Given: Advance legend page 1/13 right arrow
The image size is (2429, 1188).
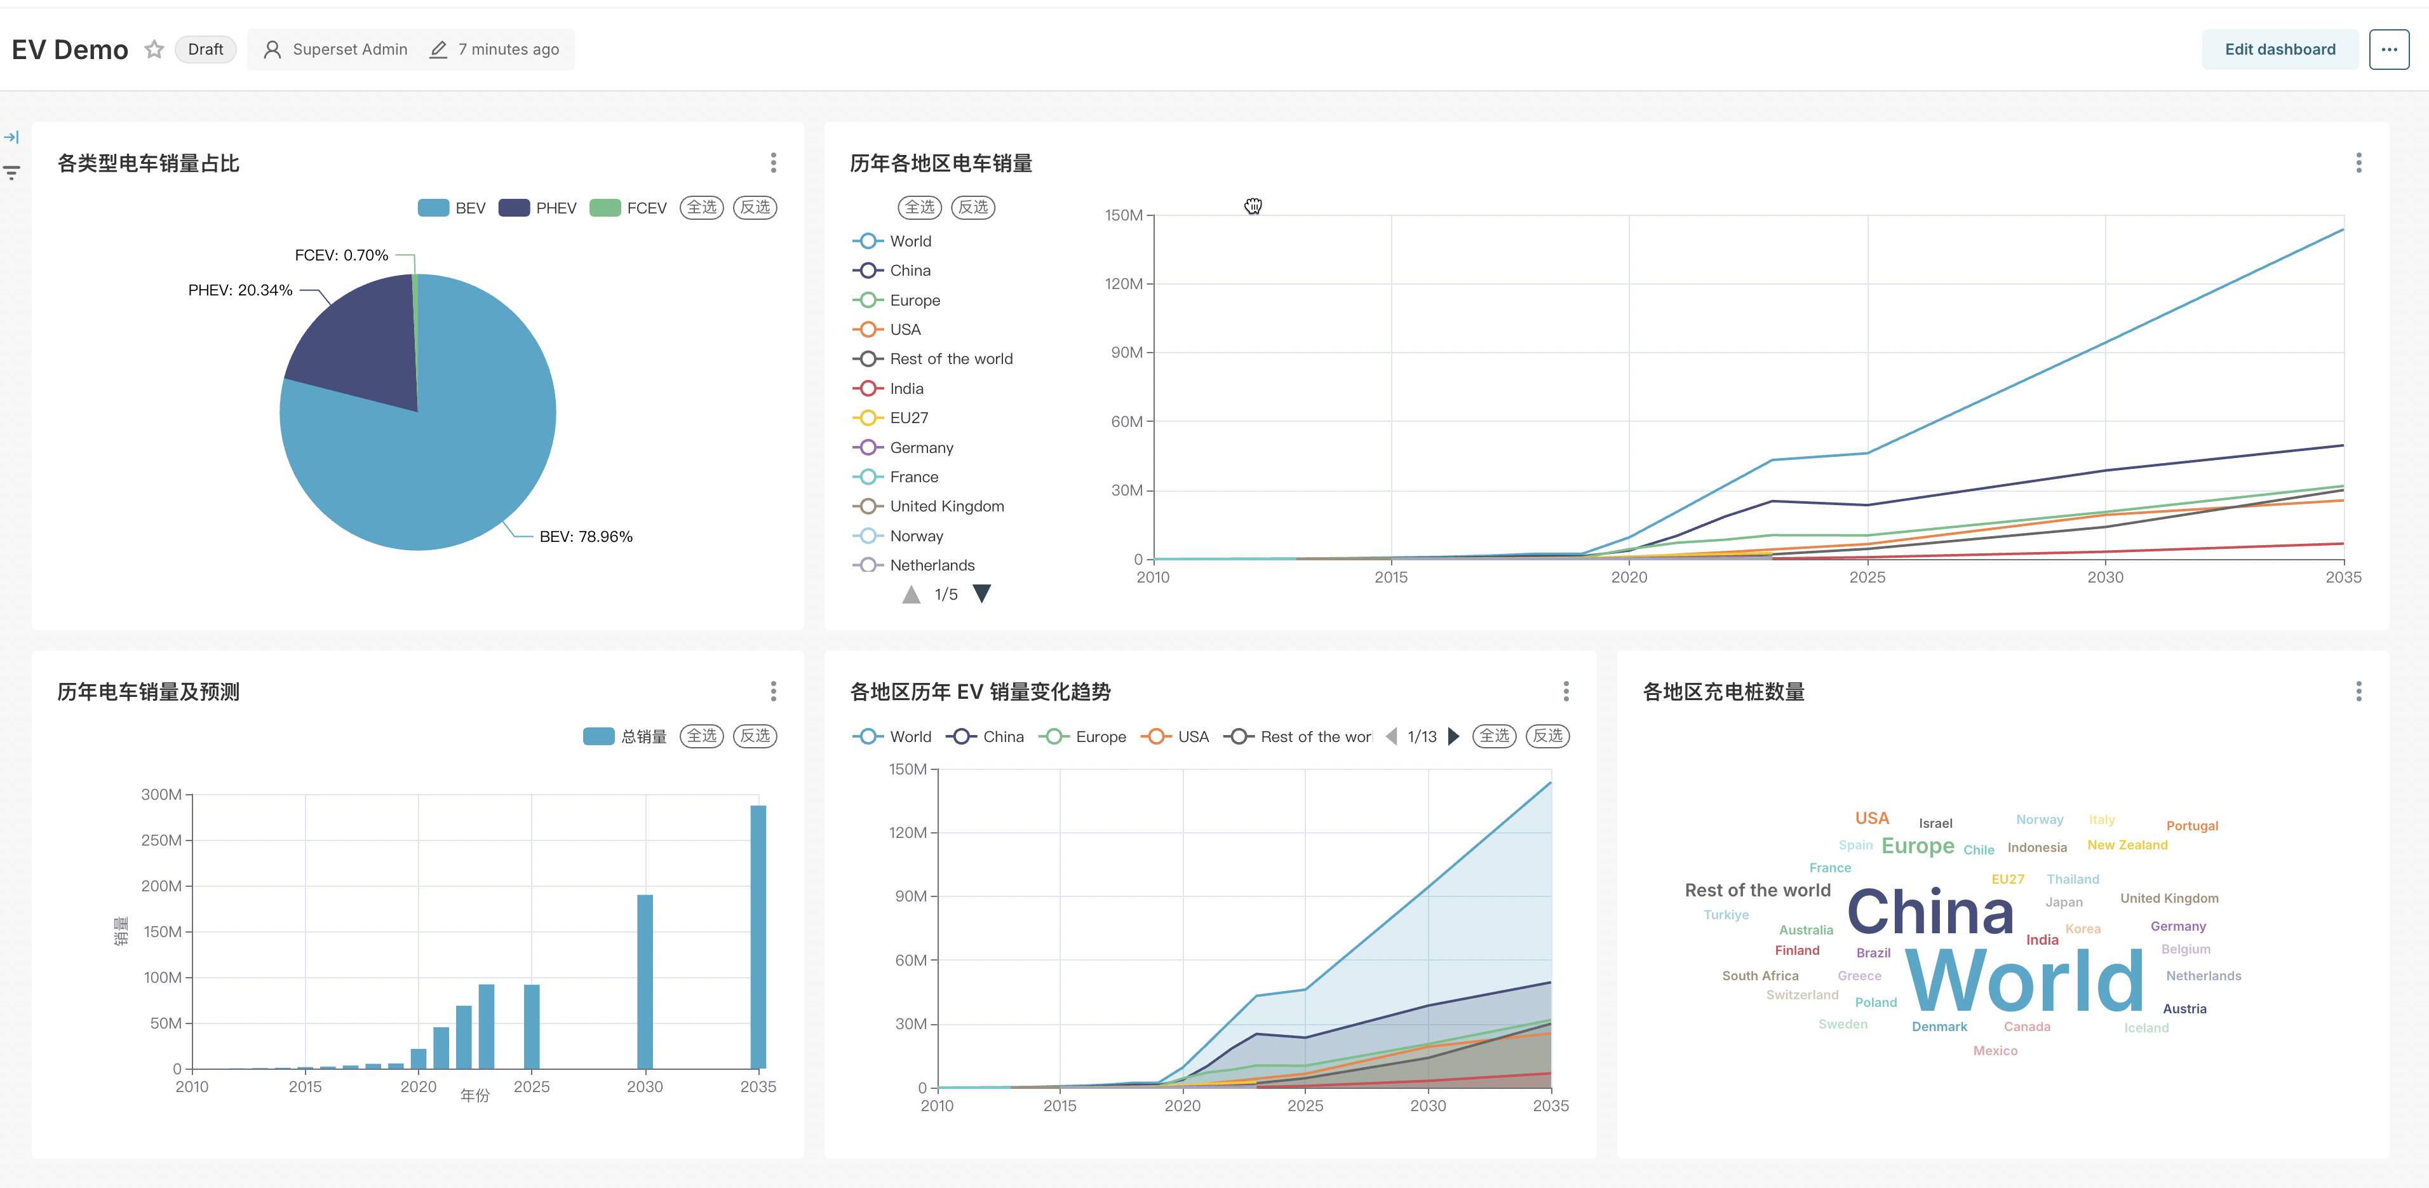Looking at the screenshot, I should pos(1453,736).
